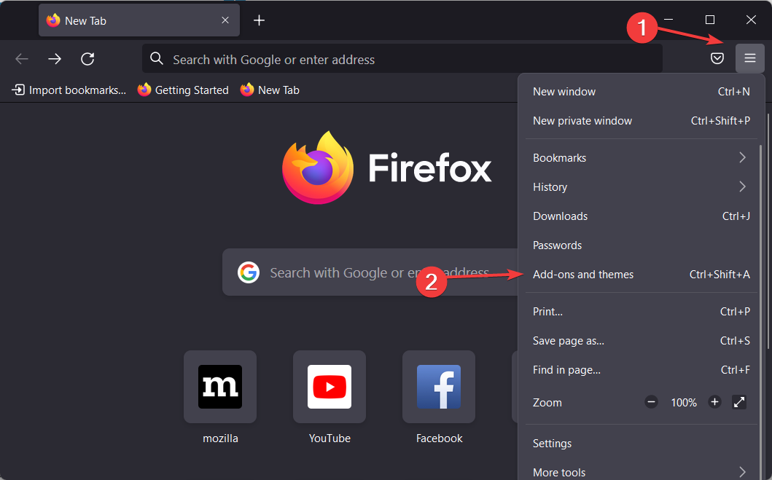Expand the History submenu
This screenshot has height=480, width=772.
coord(641,187)
